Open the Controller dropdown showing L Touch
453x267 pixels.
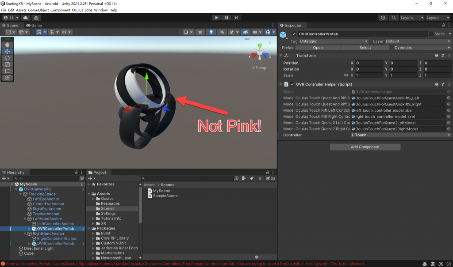click(x=400, y=135)
